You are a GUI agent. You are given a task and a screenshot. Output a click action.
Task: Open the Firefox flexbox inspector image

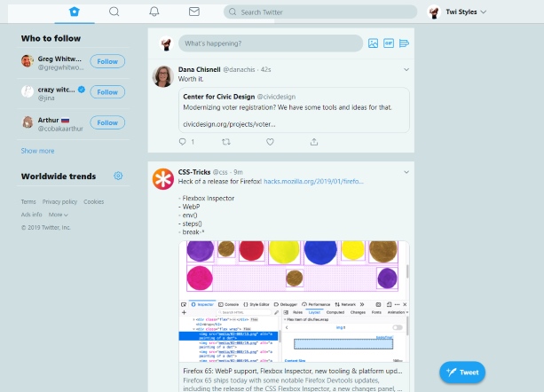point(294,302)
